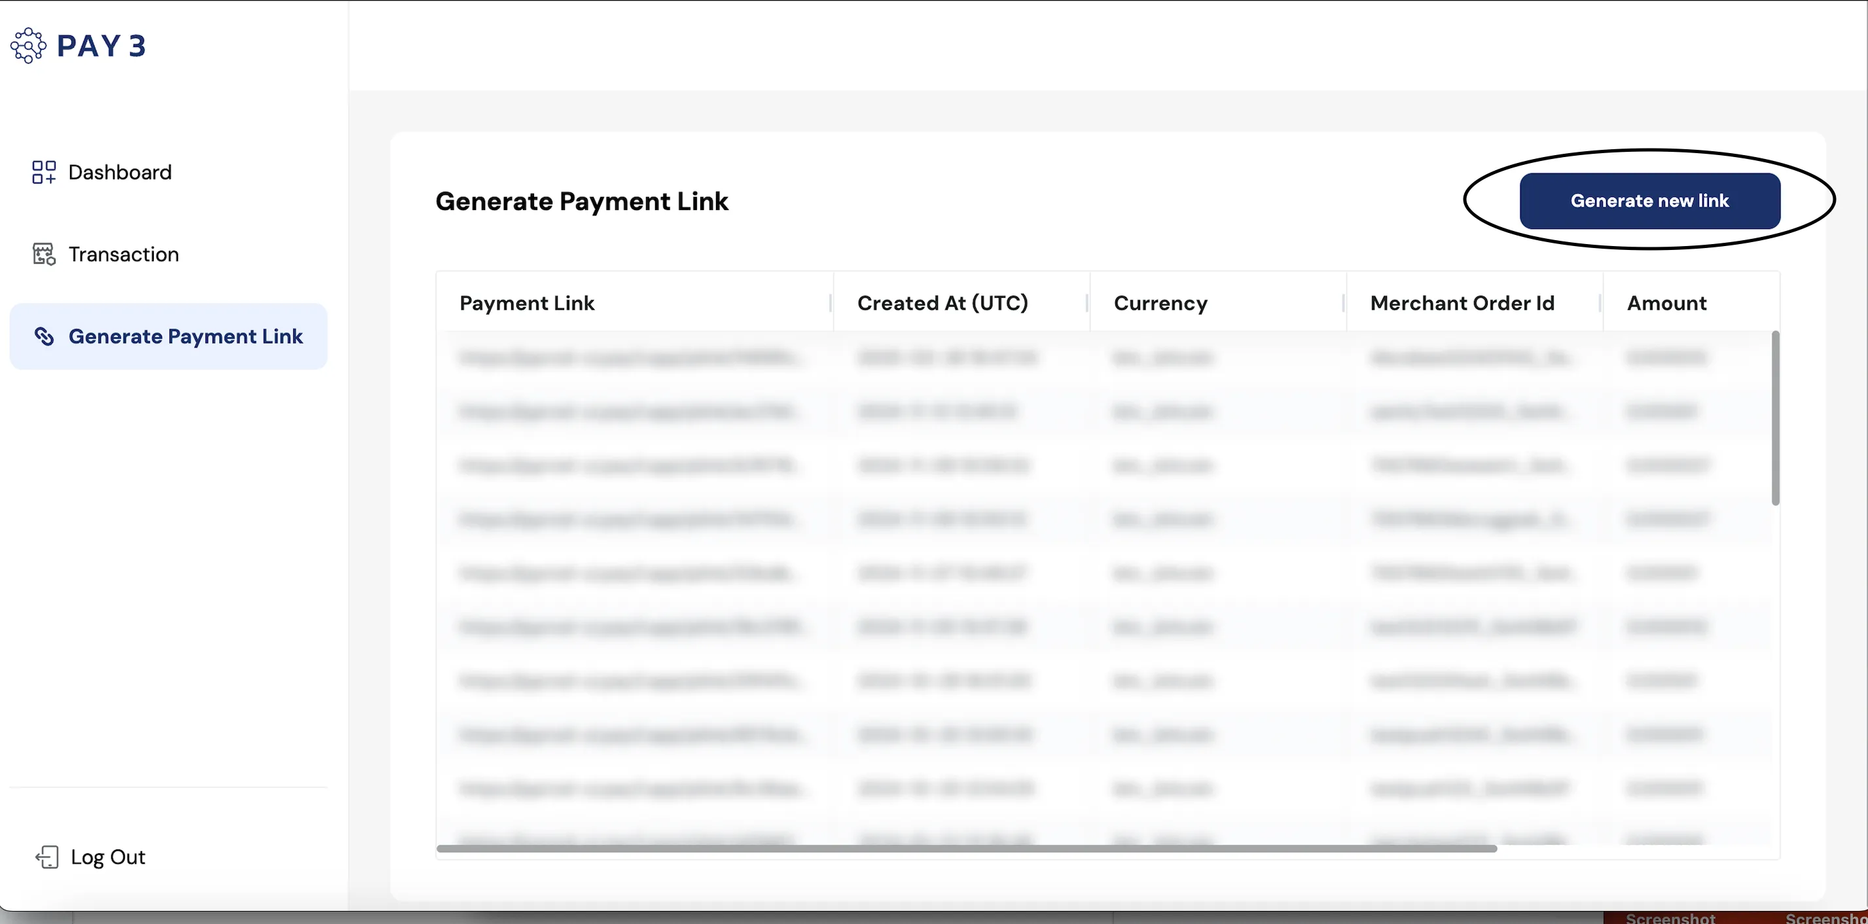Click the Merchant Order Id column header

click(1475, 302)
